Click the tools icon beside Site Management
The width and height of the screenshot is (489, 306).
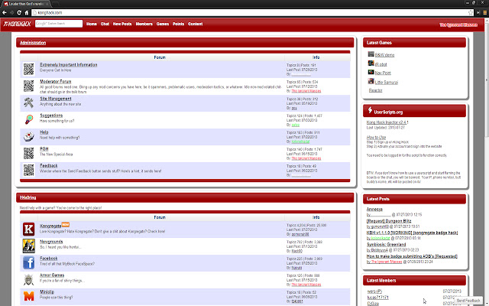[29, 103]
